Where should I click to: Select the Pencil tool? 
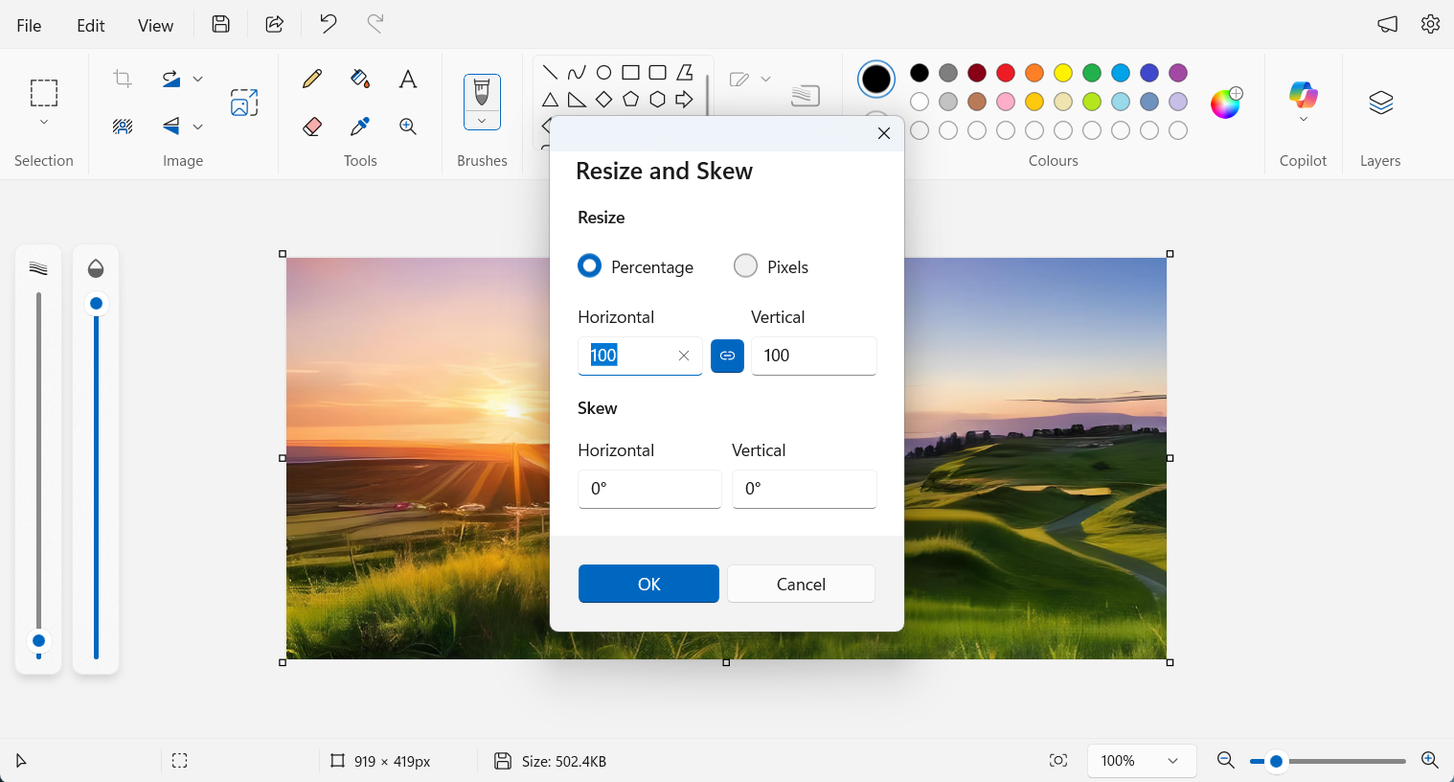tap(312, 79)
